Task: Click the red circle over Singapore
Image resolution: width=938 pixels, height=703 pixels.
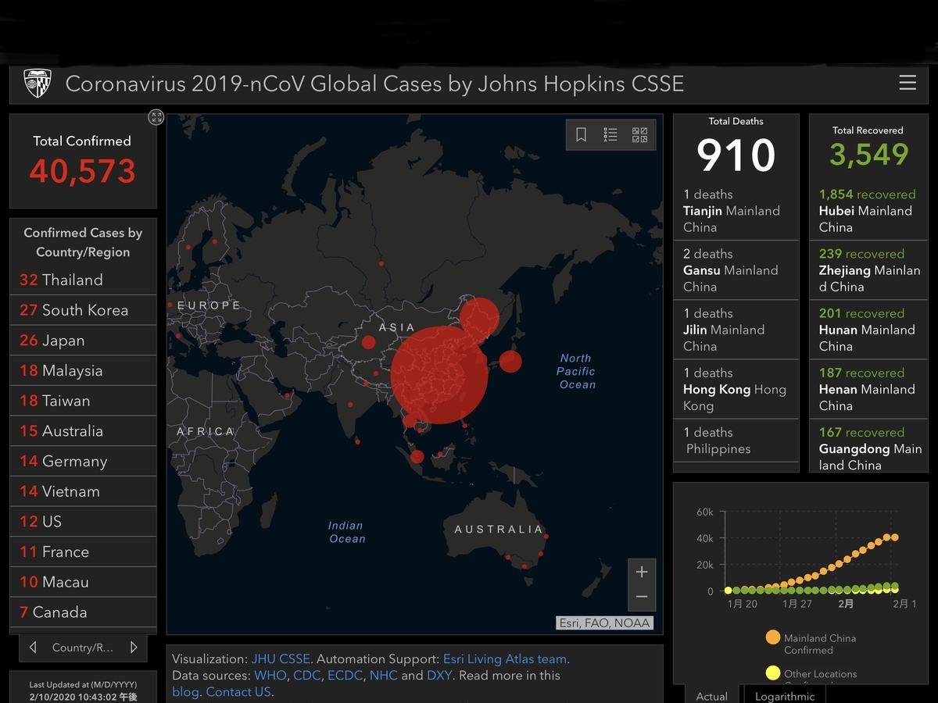Action: pyautogui.click(x=417, y=456)
